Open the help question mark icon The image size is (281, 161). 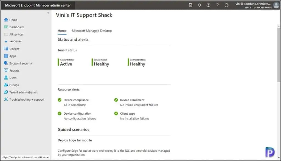(217, 5)
